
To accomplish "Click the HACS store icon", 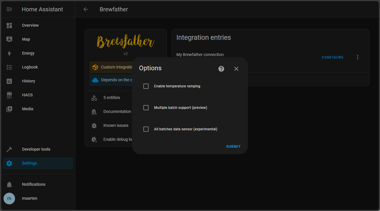I will (x=9, y=95).
